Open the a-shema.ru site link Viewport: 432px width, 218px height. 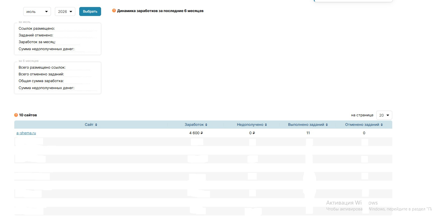point(26,133)
